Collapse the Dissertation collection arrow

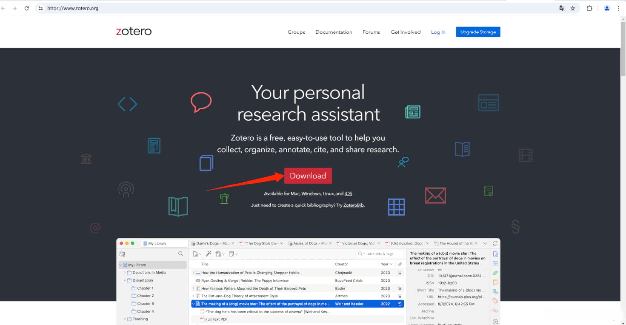coord(125,280)
